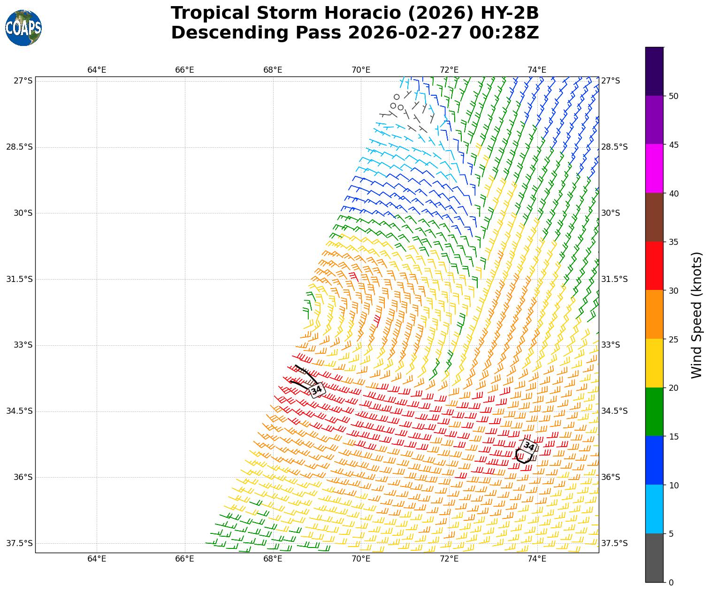Select the magenta 40-45 knot colorbar segment
The image size is (710, 593).
(x=654, y=168)
